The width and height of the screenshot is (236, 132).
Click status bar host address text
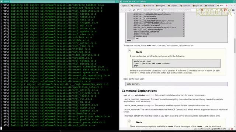[x=210, y=129]
